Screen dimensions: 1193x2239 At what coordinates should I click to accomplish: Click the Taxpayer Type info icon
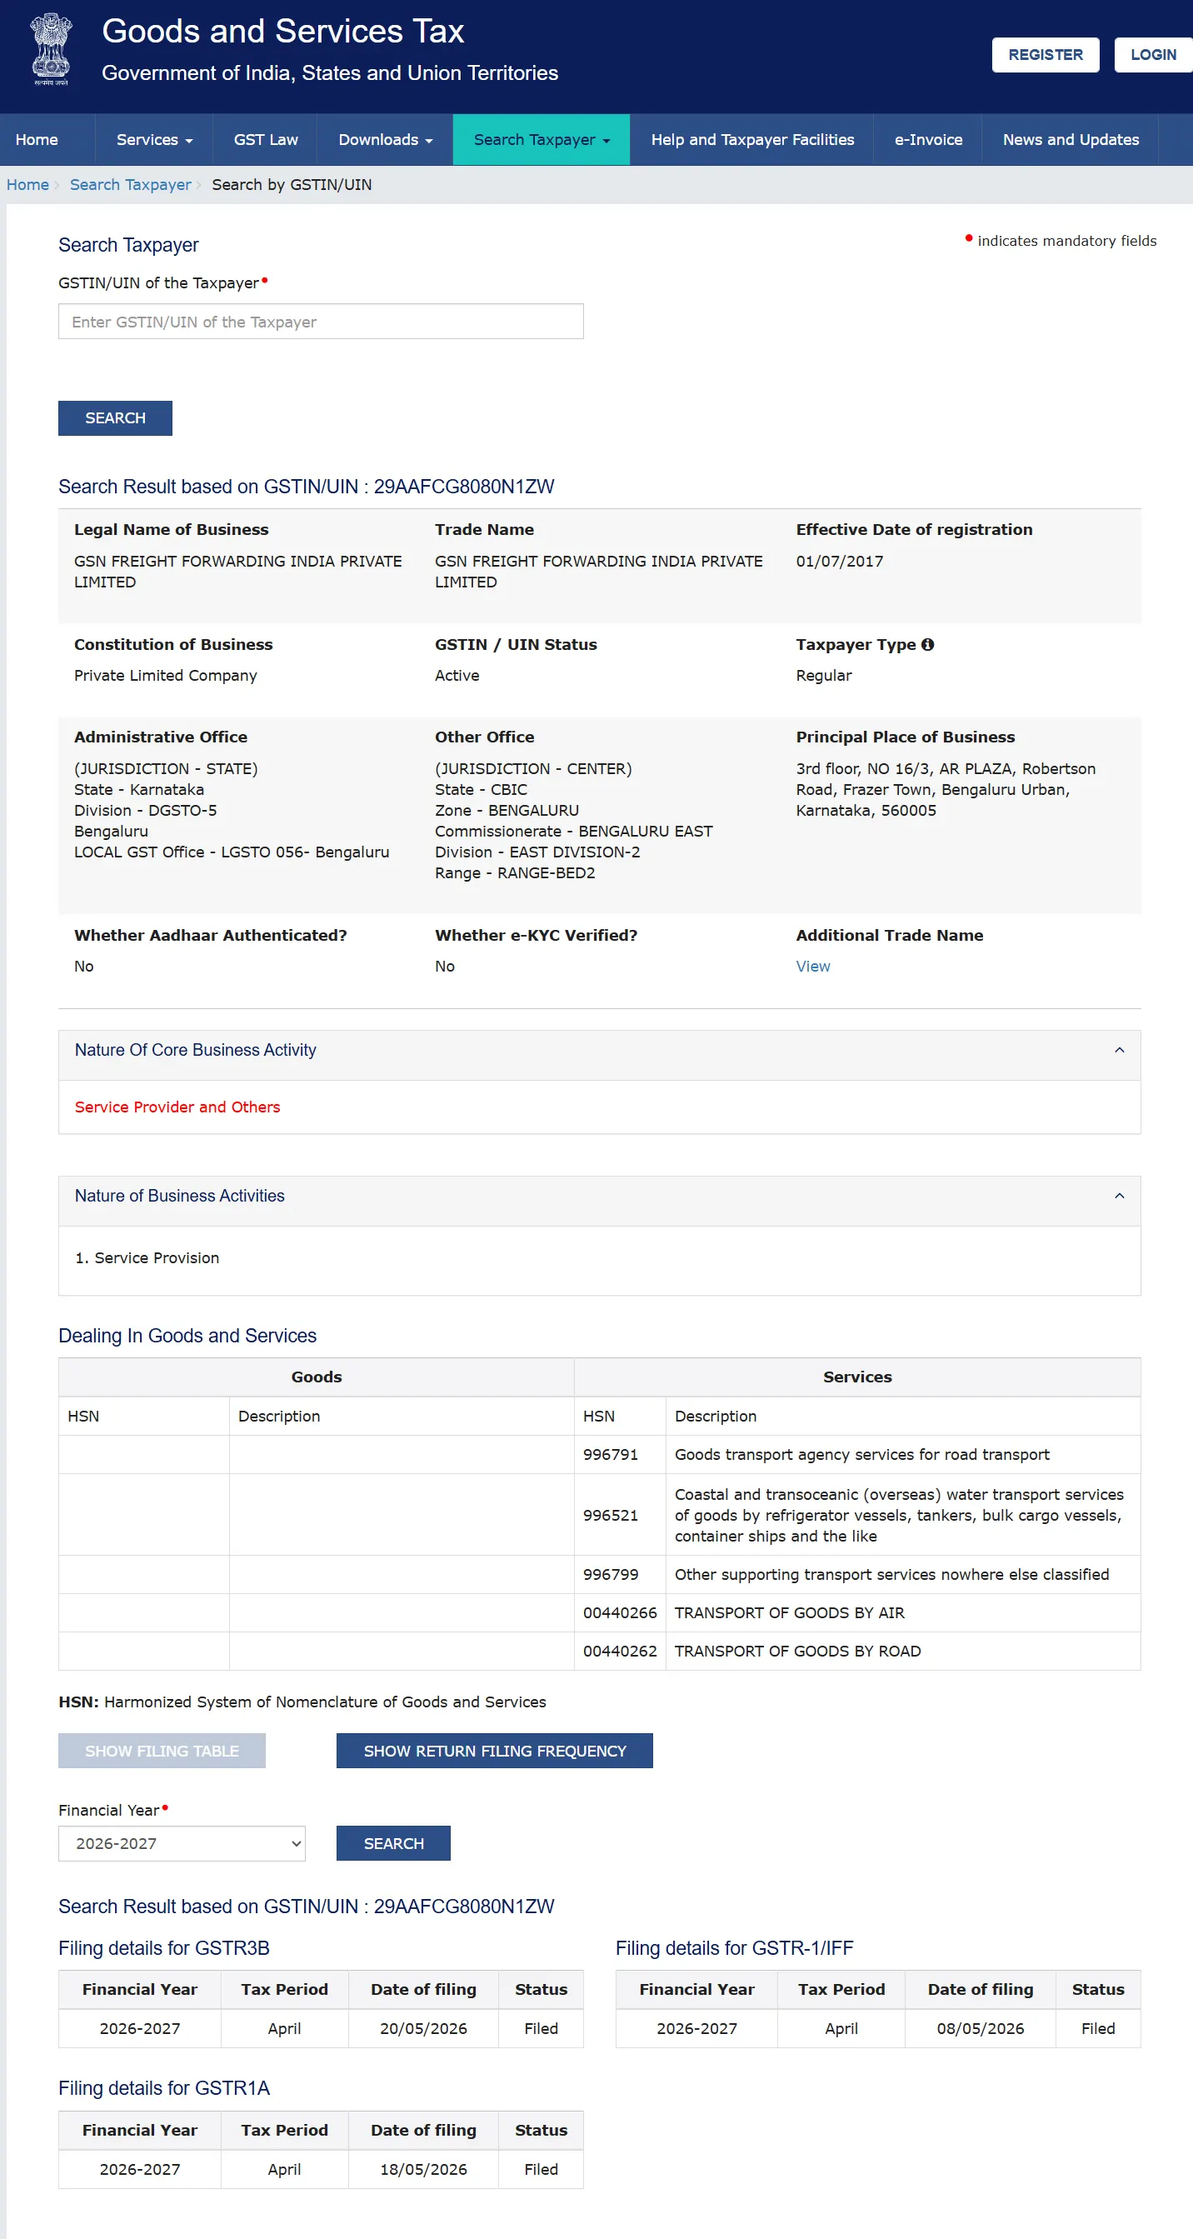(x=928, y=645)
